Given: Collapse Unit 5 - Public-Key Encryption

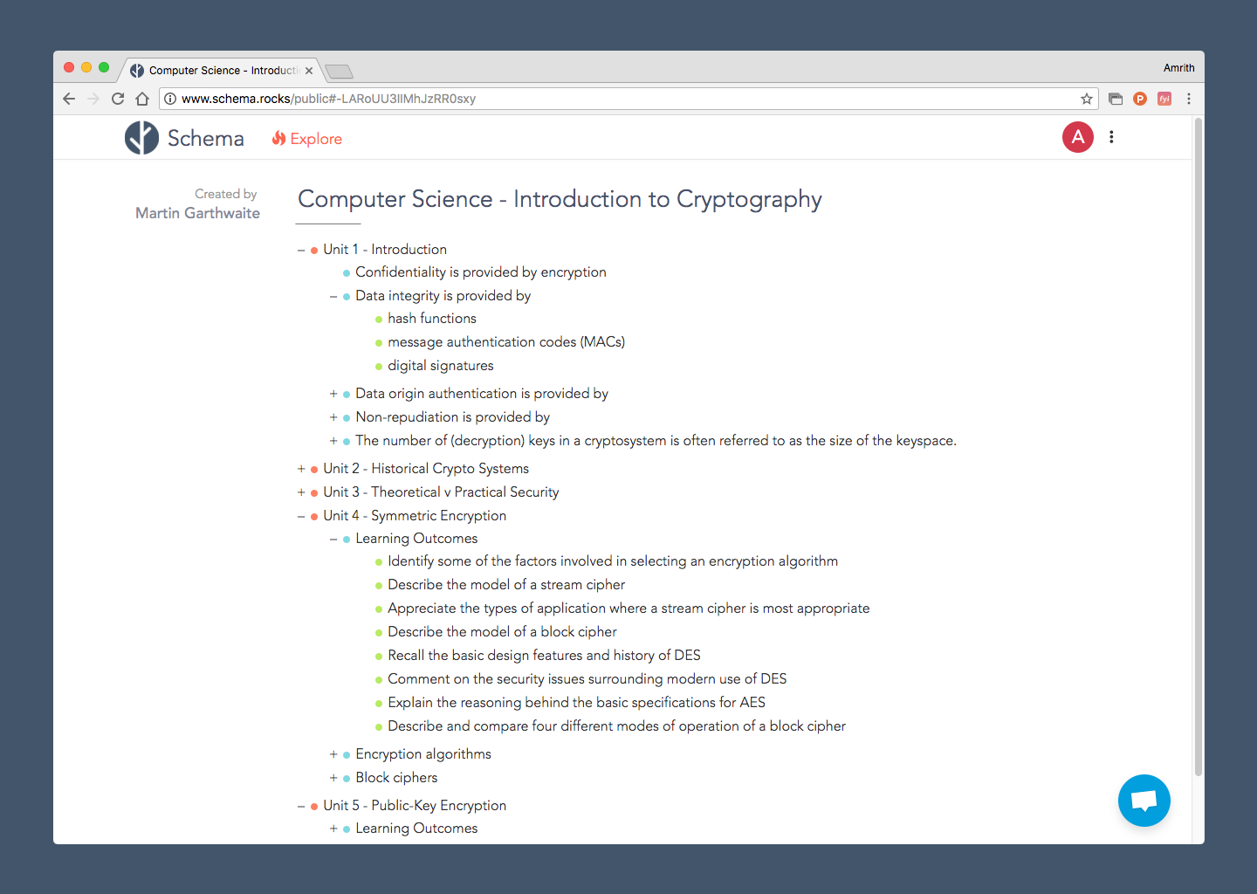Looking at the screenshot, I should [x=301, y=807].
